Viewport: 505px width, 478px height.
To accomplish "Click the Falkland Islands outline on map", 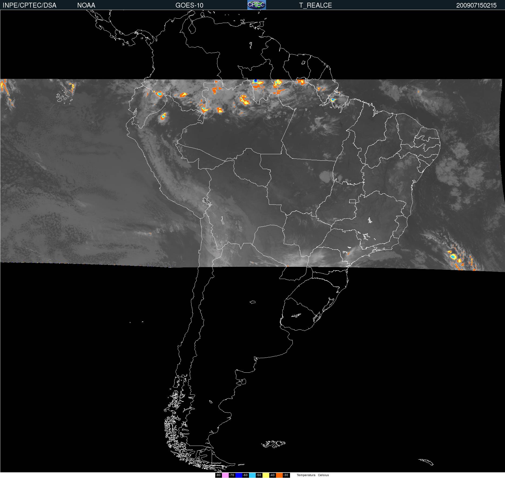I will pos(273,444).
